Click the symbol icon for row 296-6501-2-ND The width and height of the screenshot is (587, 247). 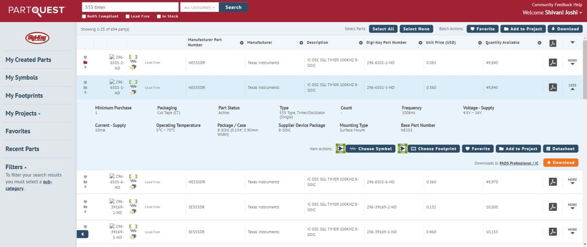133,62
